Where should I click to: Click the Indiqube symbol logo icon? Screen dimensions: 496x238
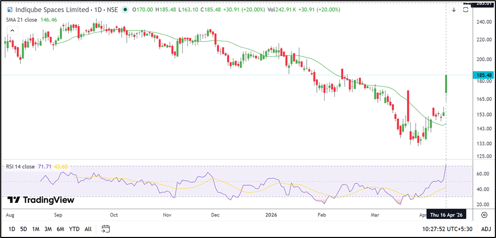coord(8,9)
